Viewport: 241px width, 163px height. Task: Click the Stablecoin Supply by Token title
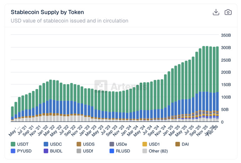click(47, 12)
